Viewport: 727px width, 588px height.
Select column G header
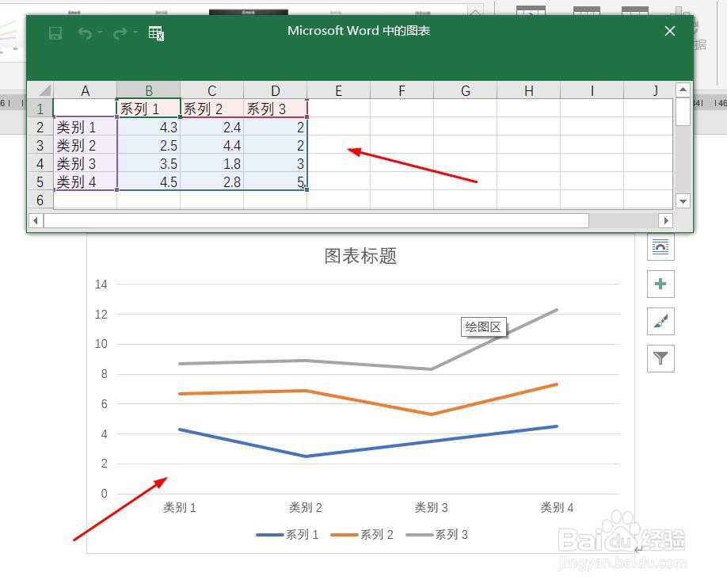(x=465, y=90)
